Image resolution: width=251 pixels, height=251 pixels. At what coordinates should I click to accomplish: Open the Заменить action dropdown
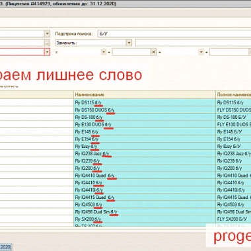click(129, 43)
